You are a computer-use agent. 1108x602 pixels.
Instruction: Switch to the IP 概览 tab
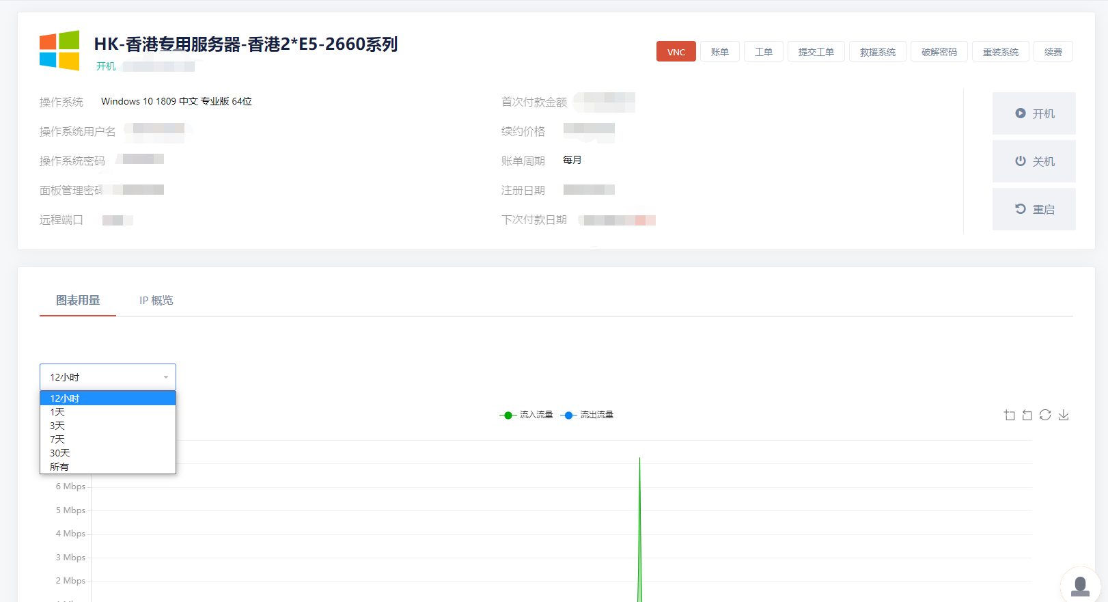[x=156, y=301]
